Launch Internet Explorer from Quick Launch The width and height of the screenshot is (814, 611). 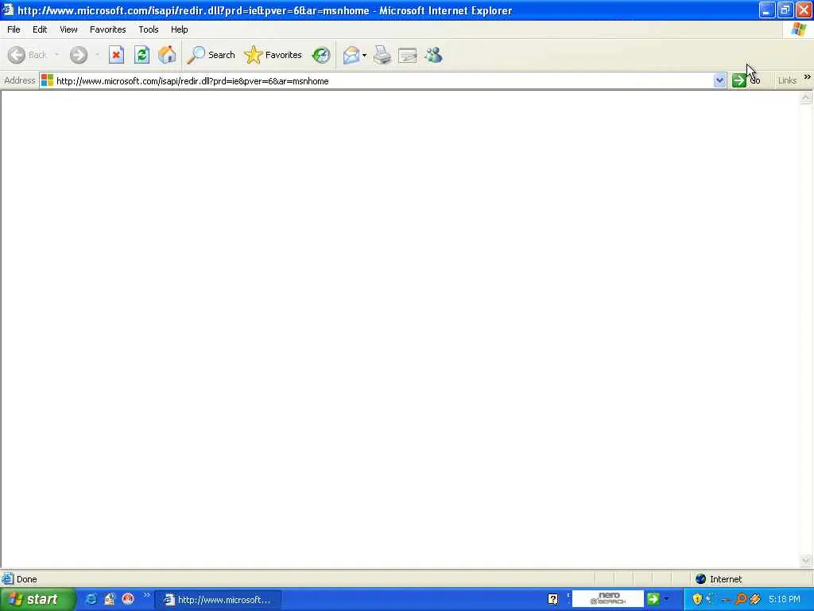pyautogui.click(x=91, y=600)
